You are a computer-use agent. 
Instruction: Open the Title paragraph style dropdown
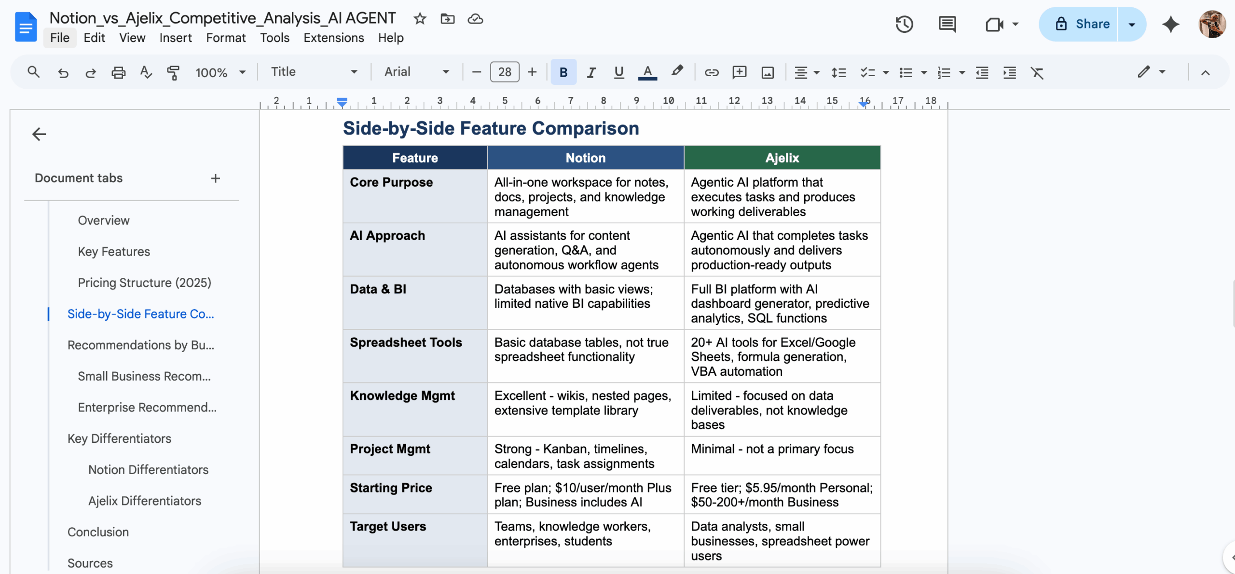click(314, 72)
